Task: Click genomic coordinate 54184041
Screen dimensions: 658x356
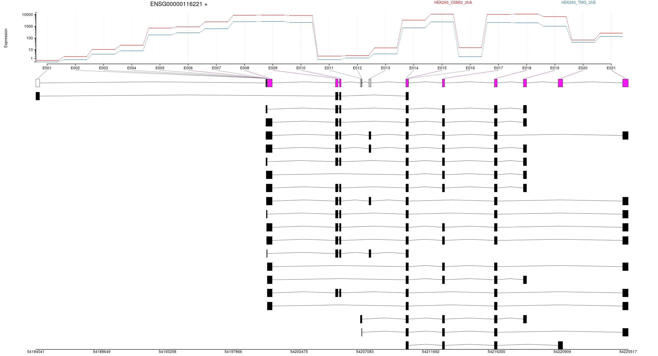Action: 36,352
